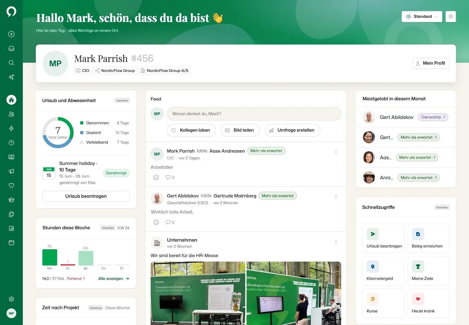
Task: Click the settings gear icon in sidebar
Action: point(11,299)
